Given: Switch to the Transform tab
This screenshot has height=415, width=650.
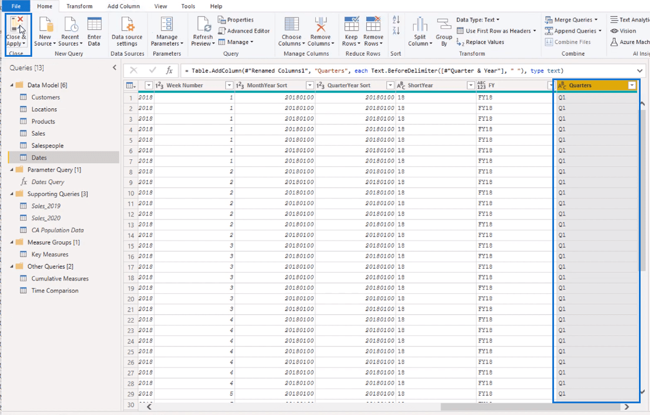Looking at the screenshot, I should pyautogui.click(x=80, y=6).
